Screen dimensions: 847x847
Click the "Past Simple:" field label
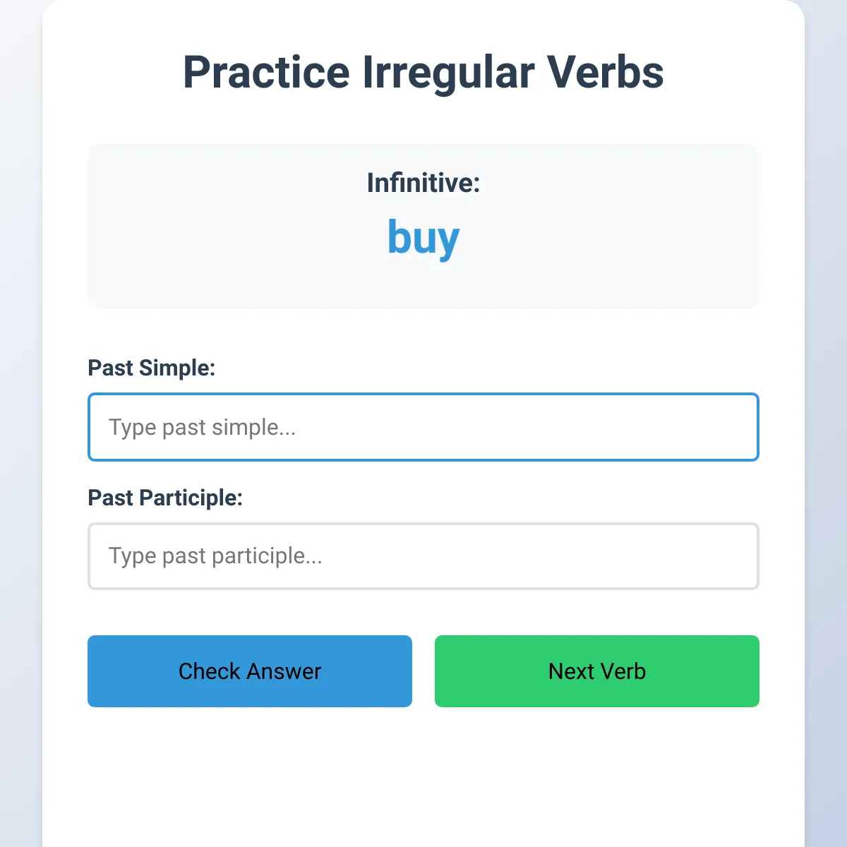click(x=151, y=368)
